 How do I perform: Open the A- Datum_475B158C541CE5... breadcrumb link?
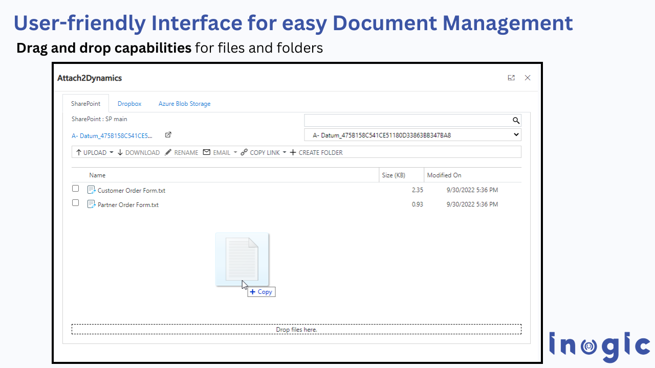[x=113, y=136]
